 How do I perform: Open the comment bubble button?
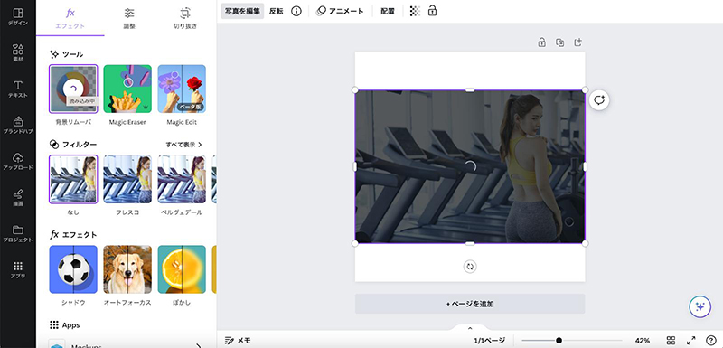pyautogui.click(x=599, y=100)
